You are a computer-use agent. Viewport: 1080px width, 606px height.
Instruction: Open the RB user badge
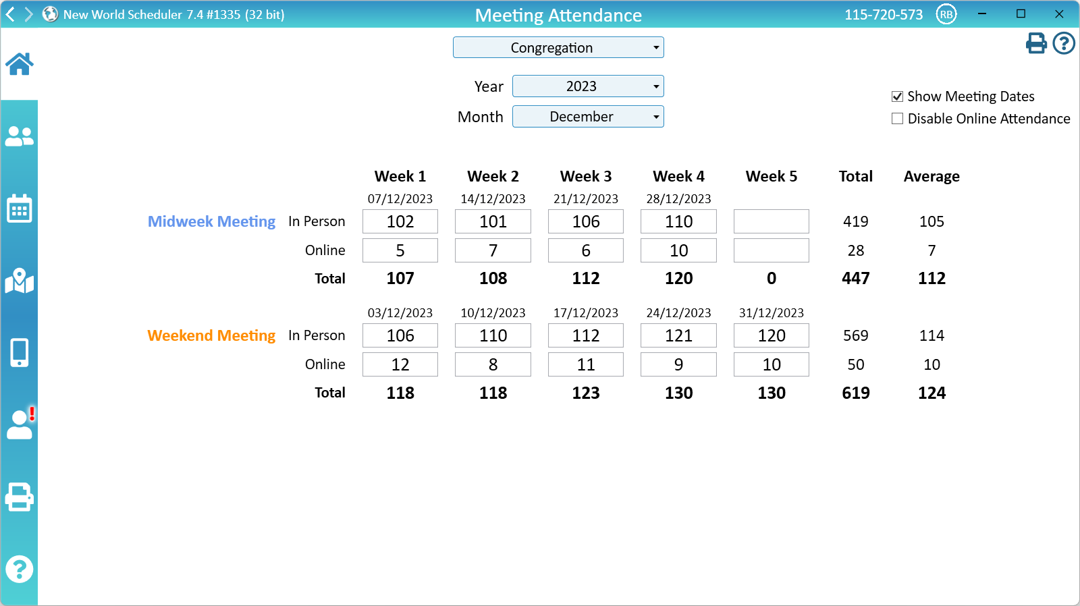coord(946,14)
